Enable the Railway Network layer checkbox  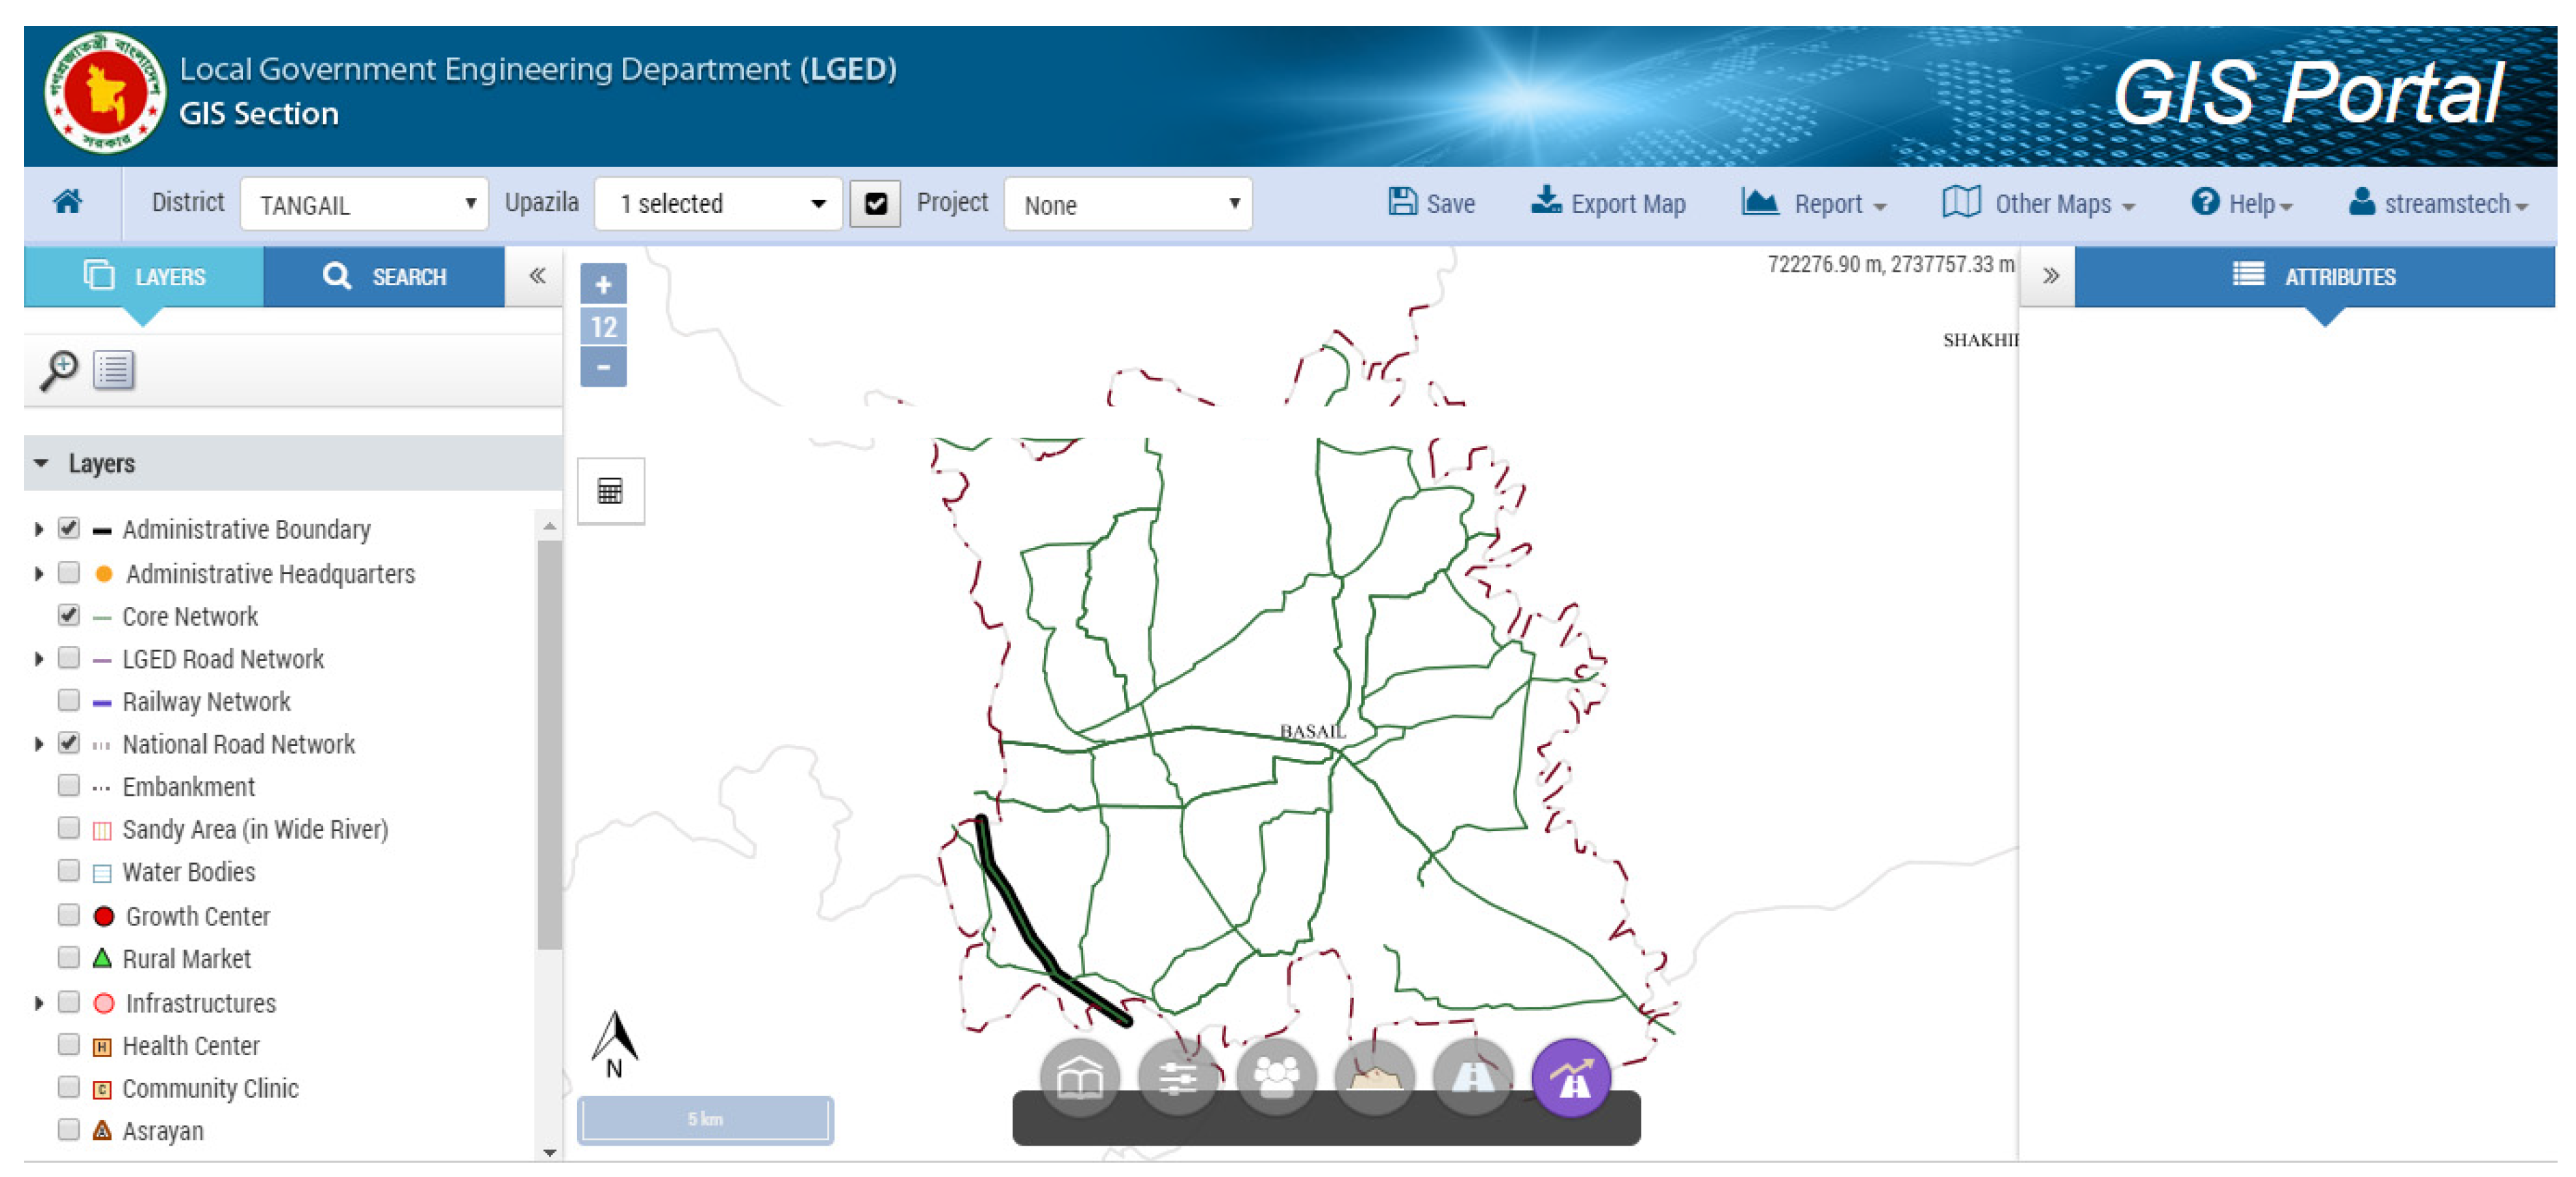(69, 700)
